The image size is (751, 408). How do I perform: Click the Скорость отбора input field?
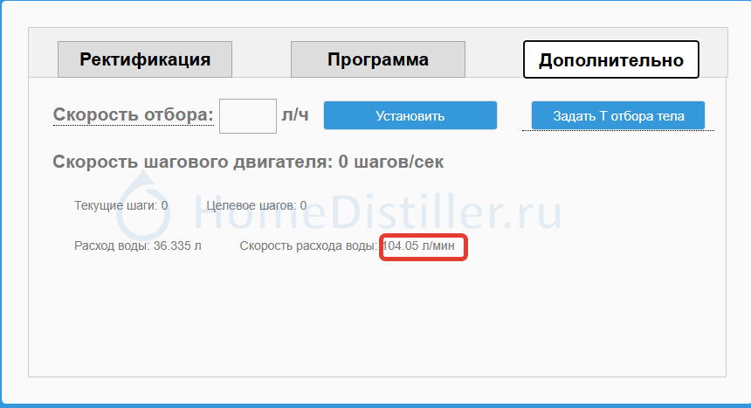(x=247, y=115)
